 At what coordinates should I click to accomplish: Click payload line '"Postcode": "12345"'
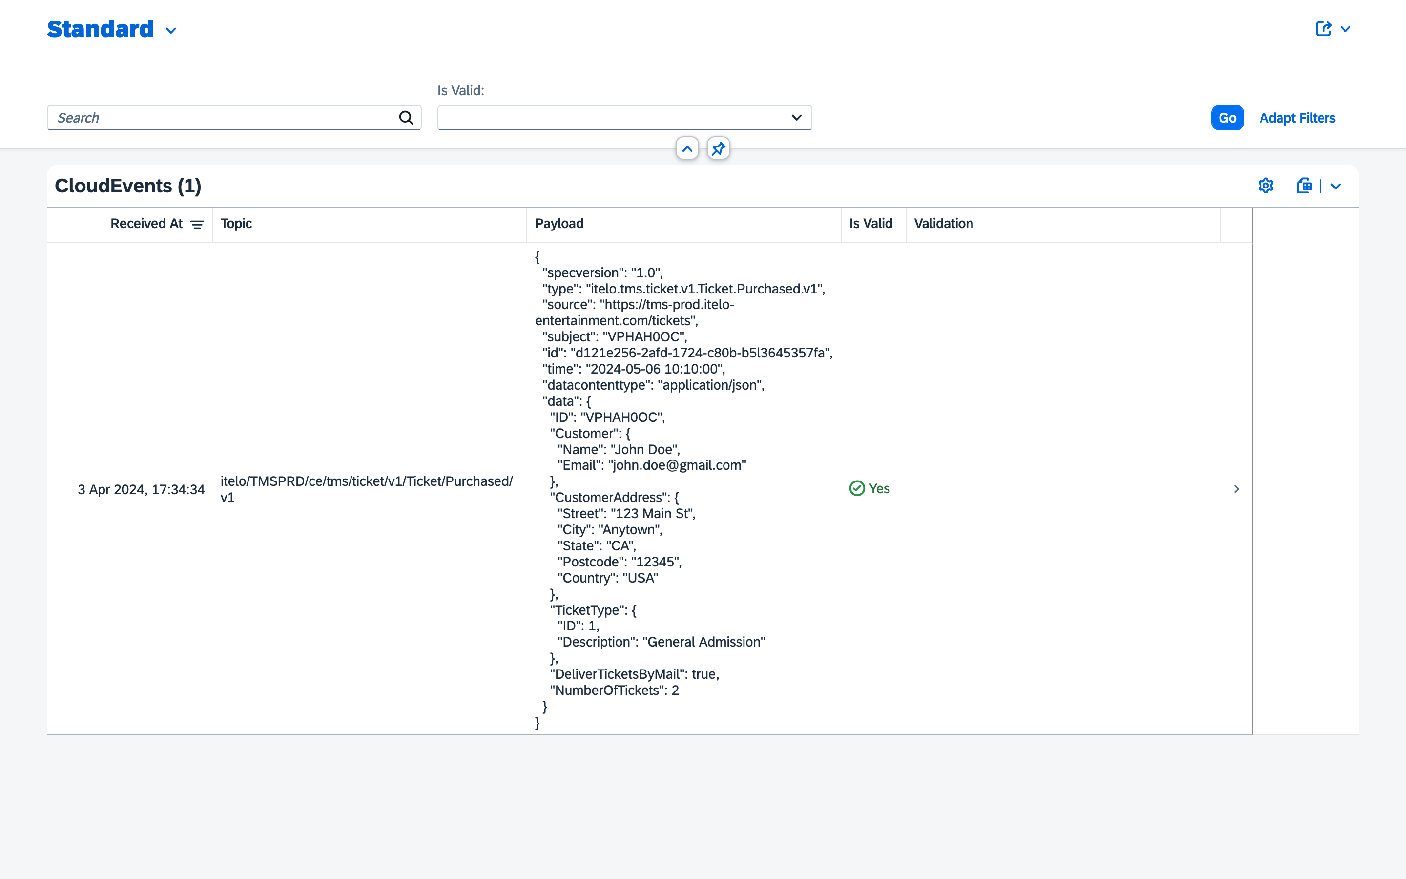coord(620,562)
